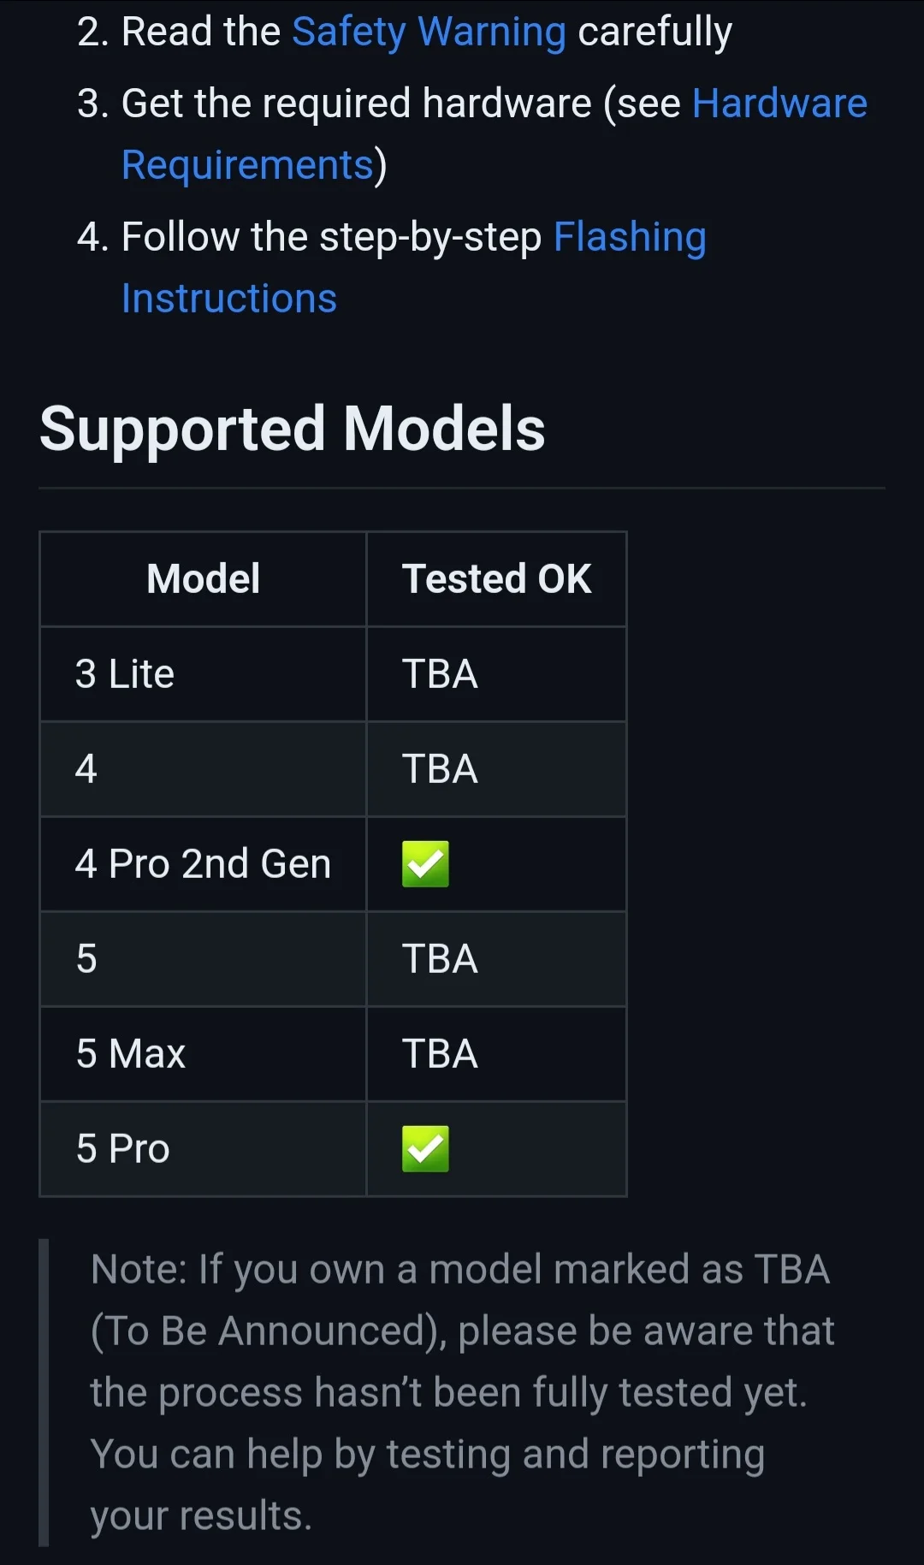Click the model 4 table cell
Viewport: 924px width, 1565px height.
tap(86, 768)
